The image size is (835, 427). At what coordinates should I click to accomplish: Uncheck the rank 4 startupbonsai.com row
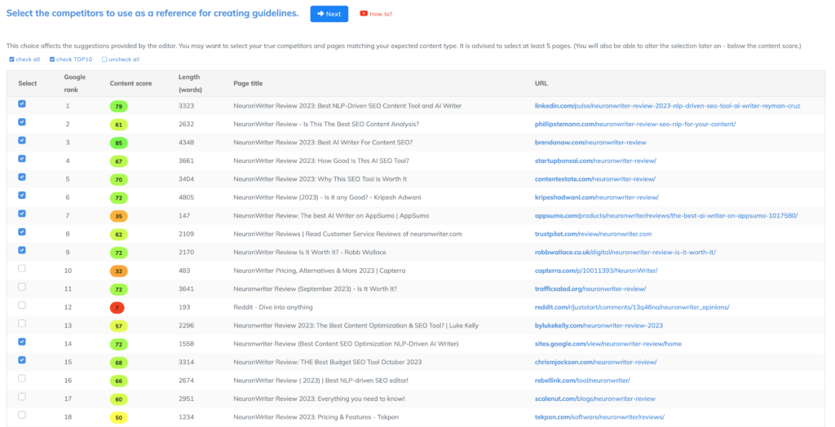pyautogui.click(x=22, y=159)
